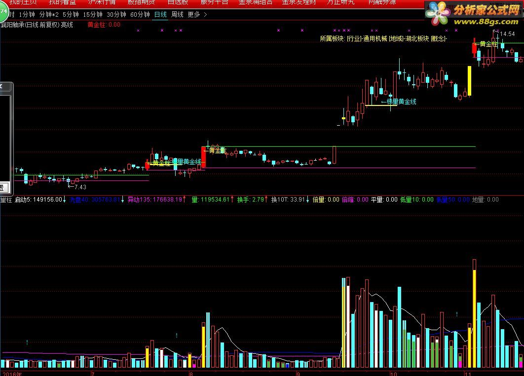Click the 黄金柱 label beside 14.54 peak

click(x=488, y=44)
